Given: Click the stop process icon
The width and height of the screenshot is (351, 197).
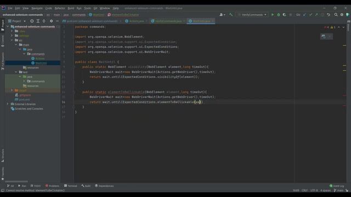Looking at the screenshot, I should coord(291,15).
